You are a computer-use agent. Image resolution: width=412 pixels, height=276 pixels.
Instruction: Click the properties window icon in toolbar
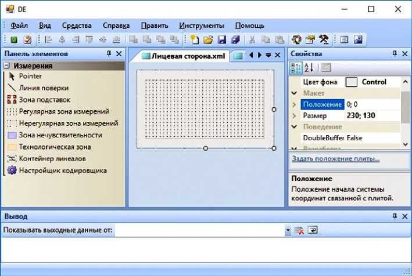310,39
